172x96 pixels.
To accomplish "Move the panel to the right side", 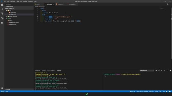I will 167,70.
